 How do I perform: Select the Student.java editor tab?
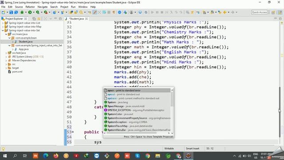[x=76, y=19]
